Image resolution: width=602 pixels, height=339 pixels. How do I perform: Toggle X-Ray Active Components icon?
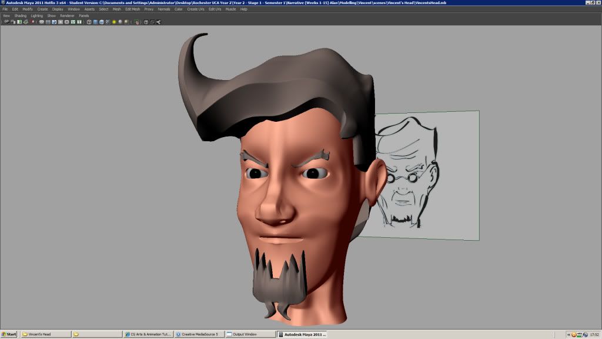[x=152, y=22]
